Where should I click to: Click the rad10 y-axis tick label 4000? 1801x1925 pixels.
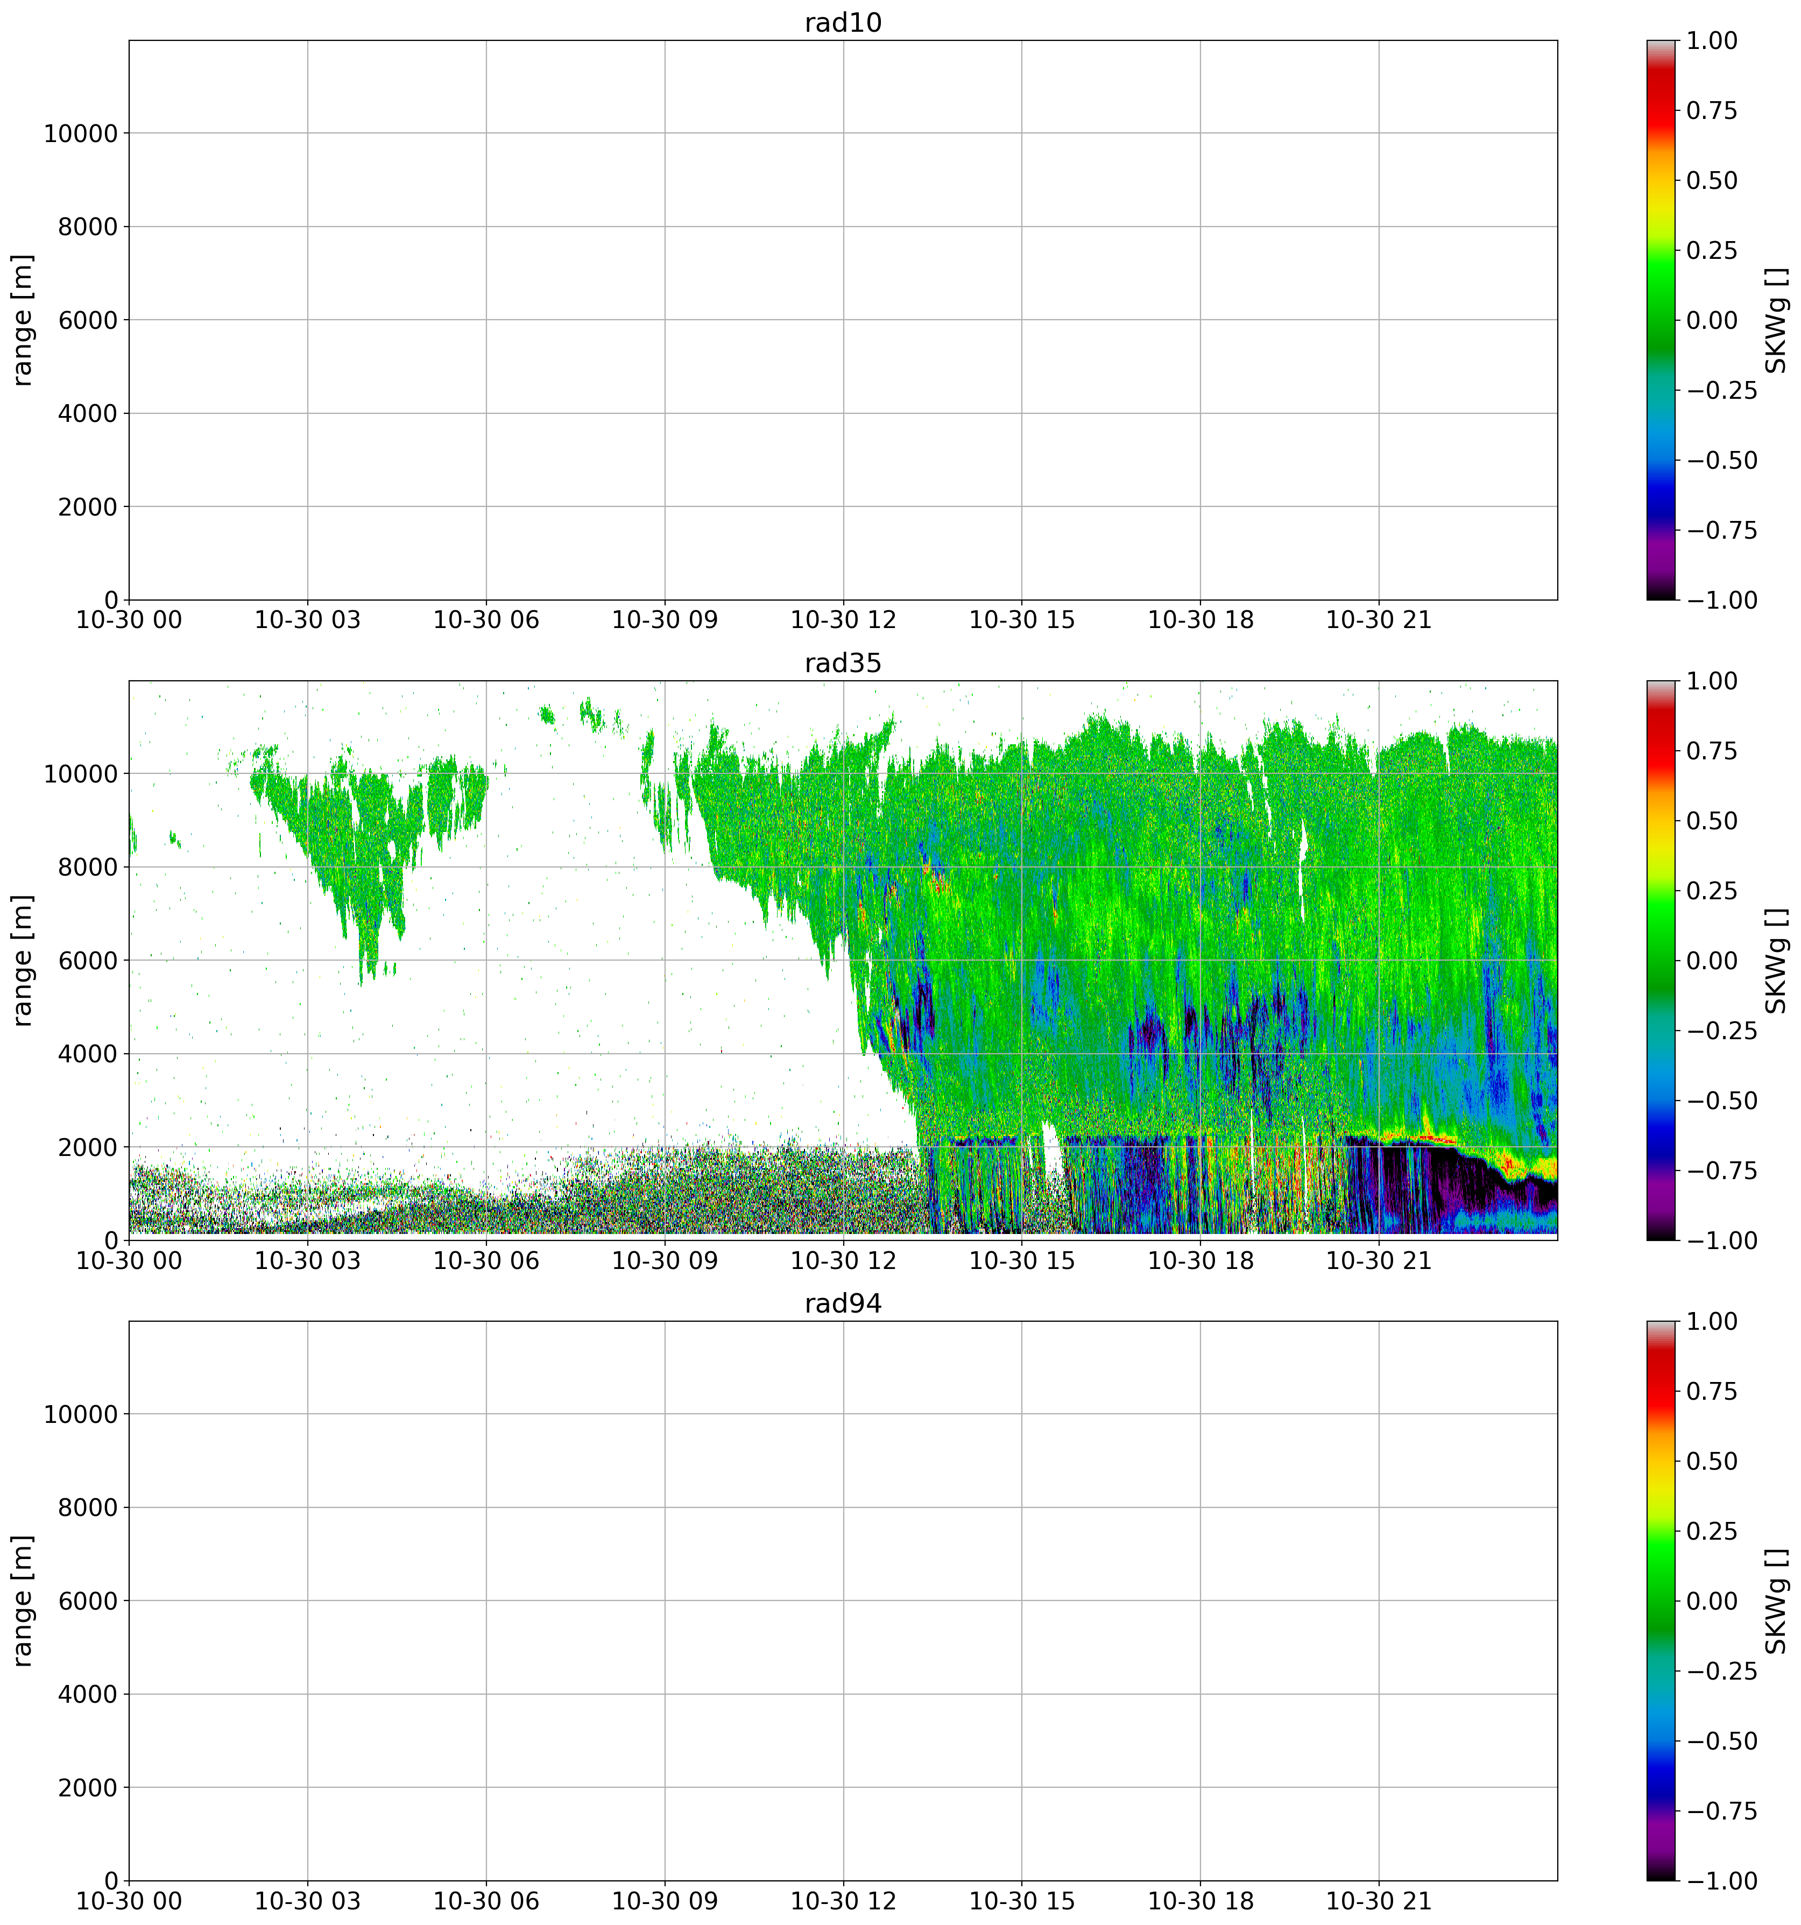(89, 413)
